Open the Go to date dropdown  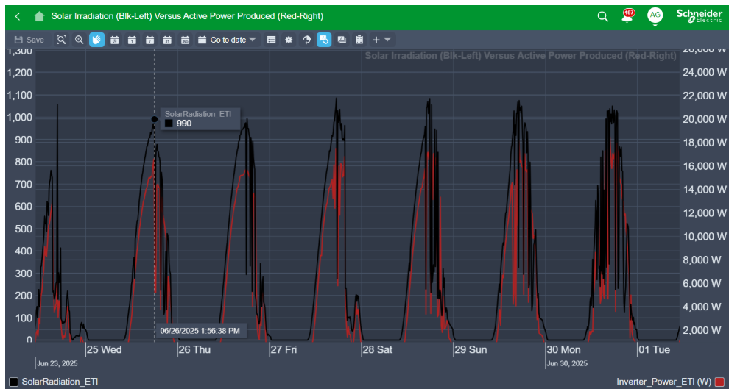(227, 40)
